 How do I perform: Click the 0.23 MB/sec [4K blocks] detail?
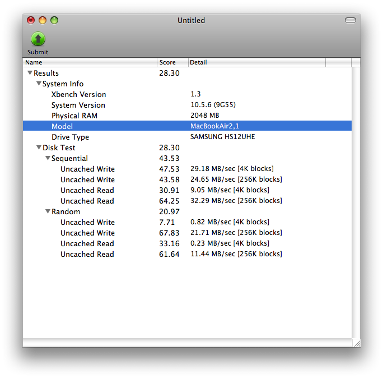[230, 243]
